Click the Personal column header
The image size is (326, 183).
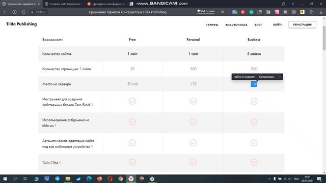pyautogui.click(x=193, y=40)
